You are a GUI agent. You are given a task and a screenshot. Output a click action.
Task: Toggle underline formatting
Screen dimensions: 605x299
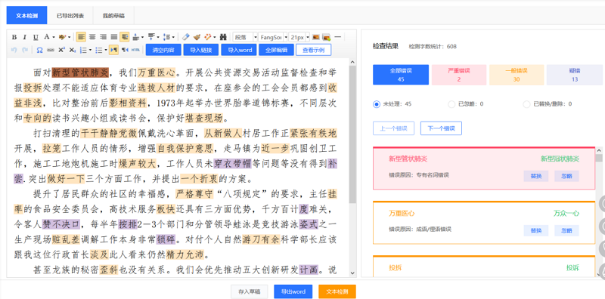click(x=36, y=37)
